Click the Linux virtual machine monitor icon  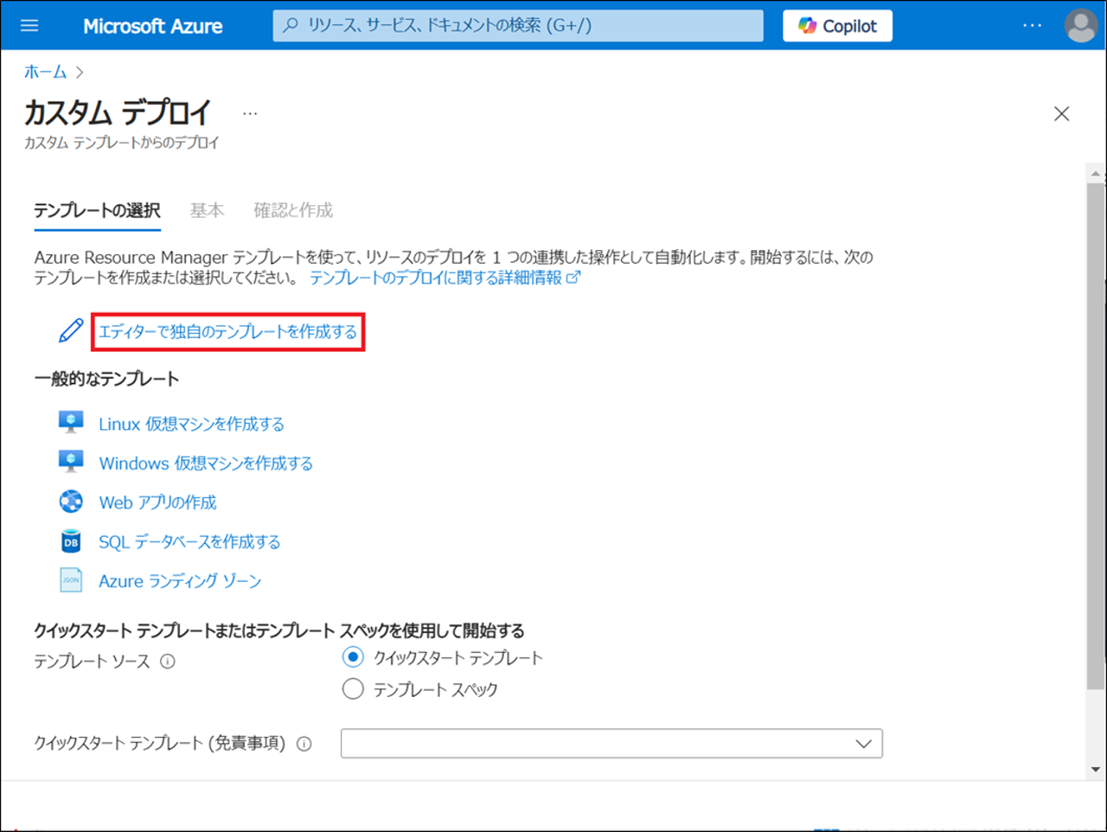[71, 422]
